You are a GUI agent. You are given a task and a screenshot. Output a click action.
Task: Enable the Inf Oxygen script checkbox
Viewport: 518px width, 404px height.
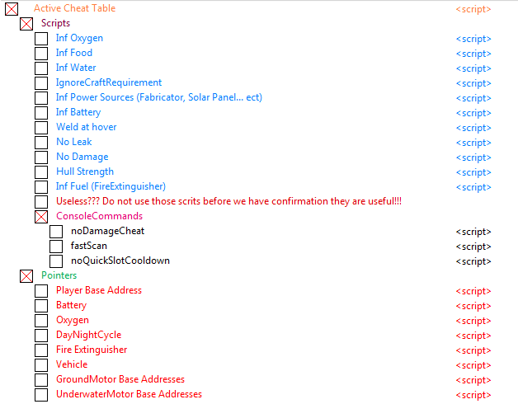coord(41,39)
